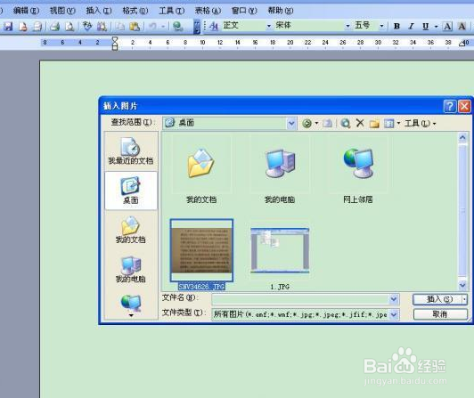Click toolbar options handle between toolbars
The width and height of the screenshot is (474, 398).
(x=197, y=27)
